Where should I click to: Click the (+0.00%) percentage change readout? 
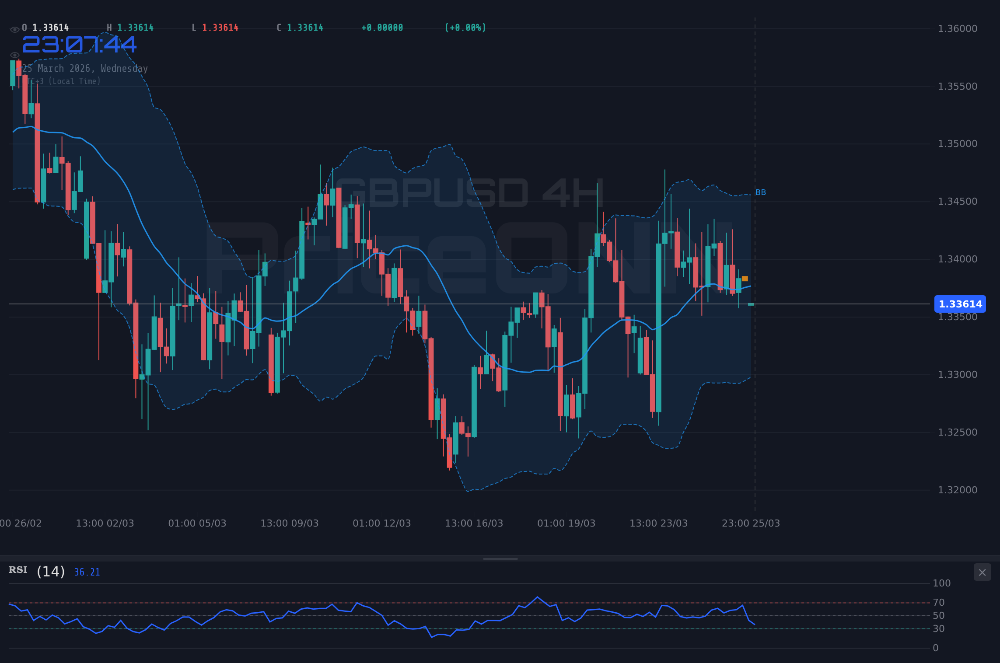pyautogui.click(x=465, y=27)
